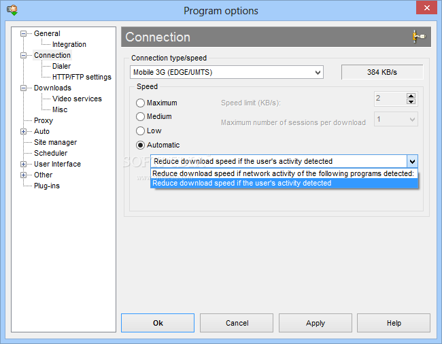
Task: Open HTTP/FTP settings in the tree
Action: (x=82, y=77)
